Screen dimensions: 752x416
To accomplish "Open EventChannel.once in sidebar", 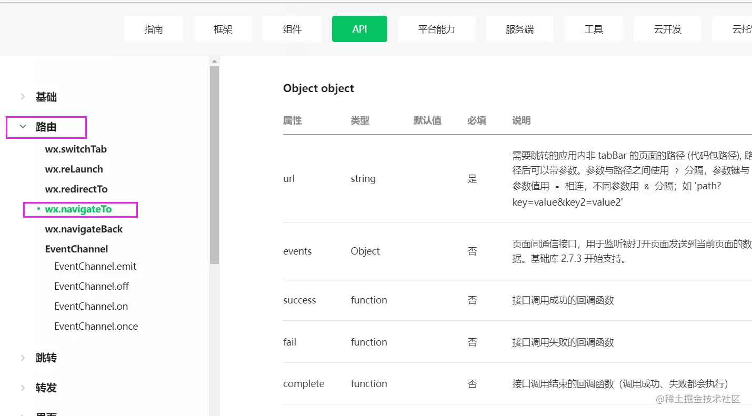I will (96, 327).
